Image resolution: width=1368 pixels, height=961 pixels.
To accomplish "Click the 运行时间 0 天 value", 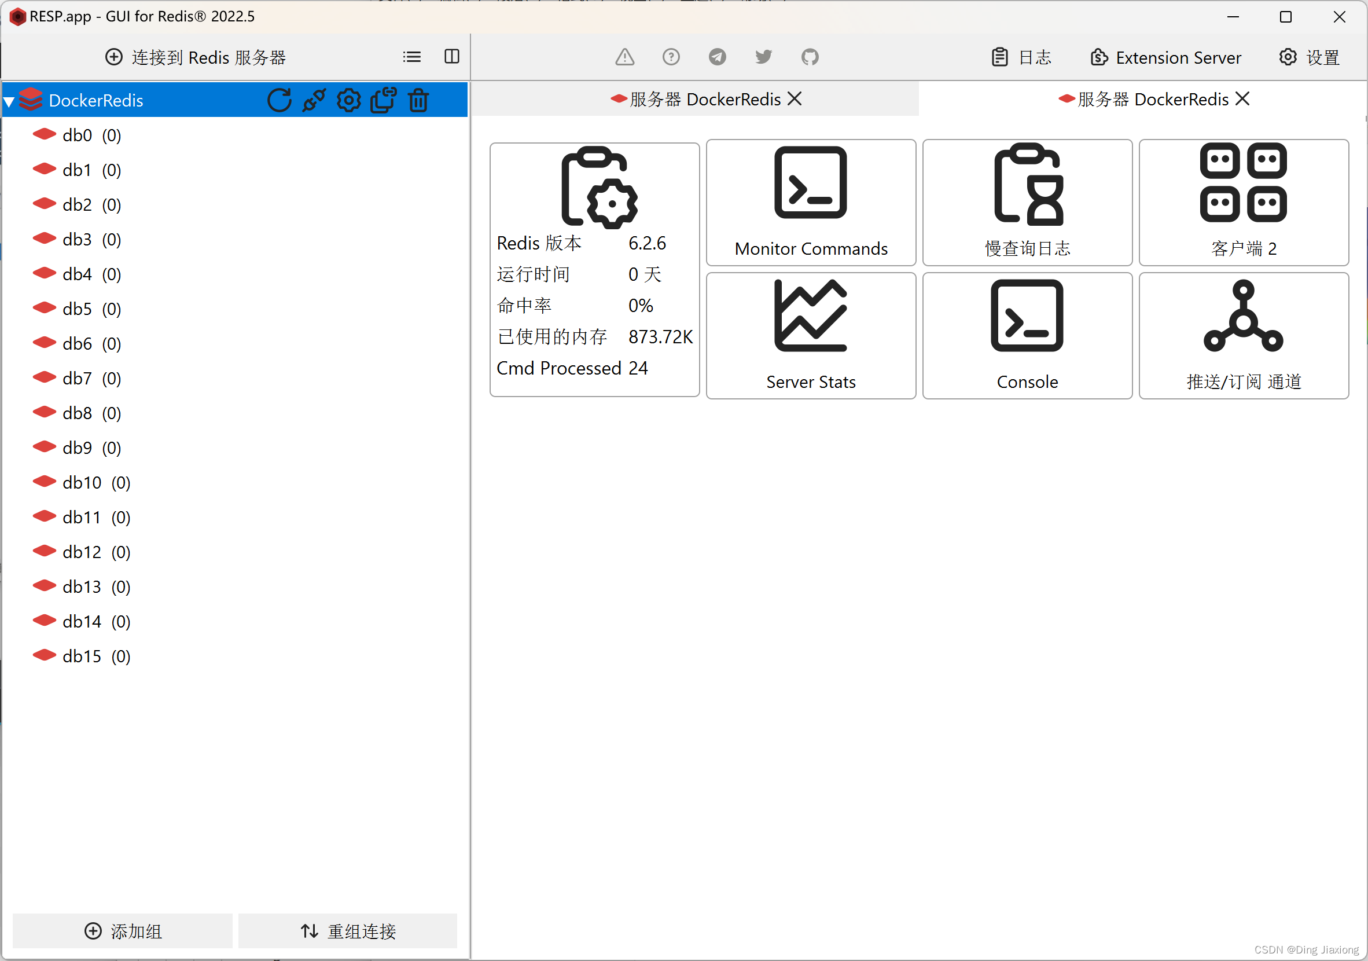I will 645,274.
